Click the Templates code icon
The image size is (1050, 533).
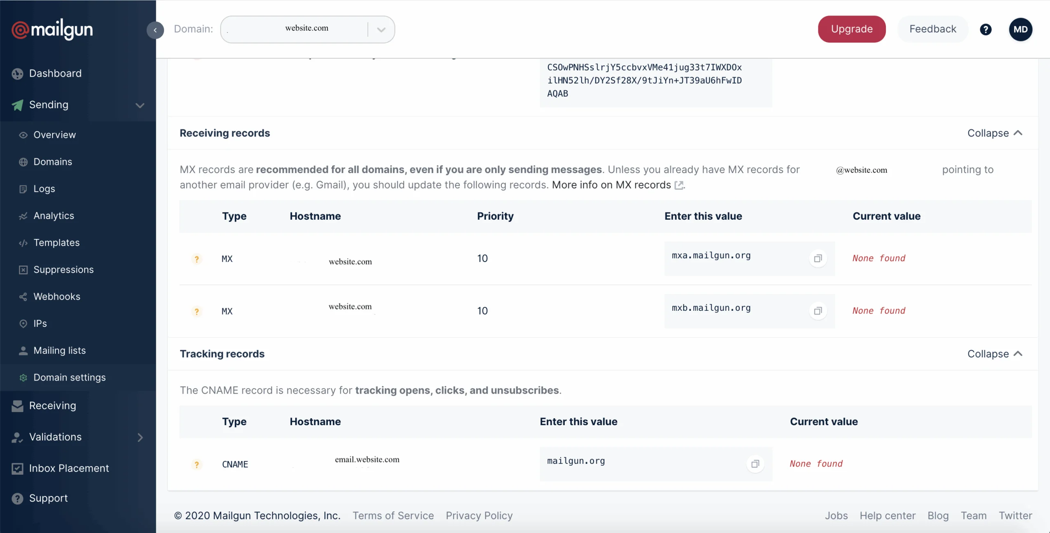[23, 243]
